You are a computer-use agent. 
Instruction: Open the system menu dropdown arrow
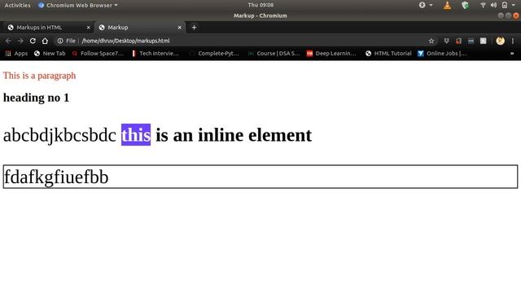514,5
